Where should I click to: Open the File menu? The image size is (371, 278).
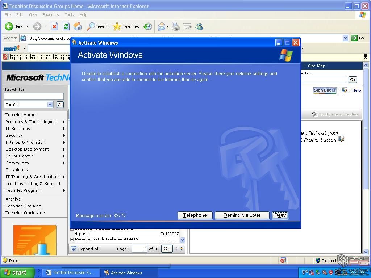click(x=8, y=15)
